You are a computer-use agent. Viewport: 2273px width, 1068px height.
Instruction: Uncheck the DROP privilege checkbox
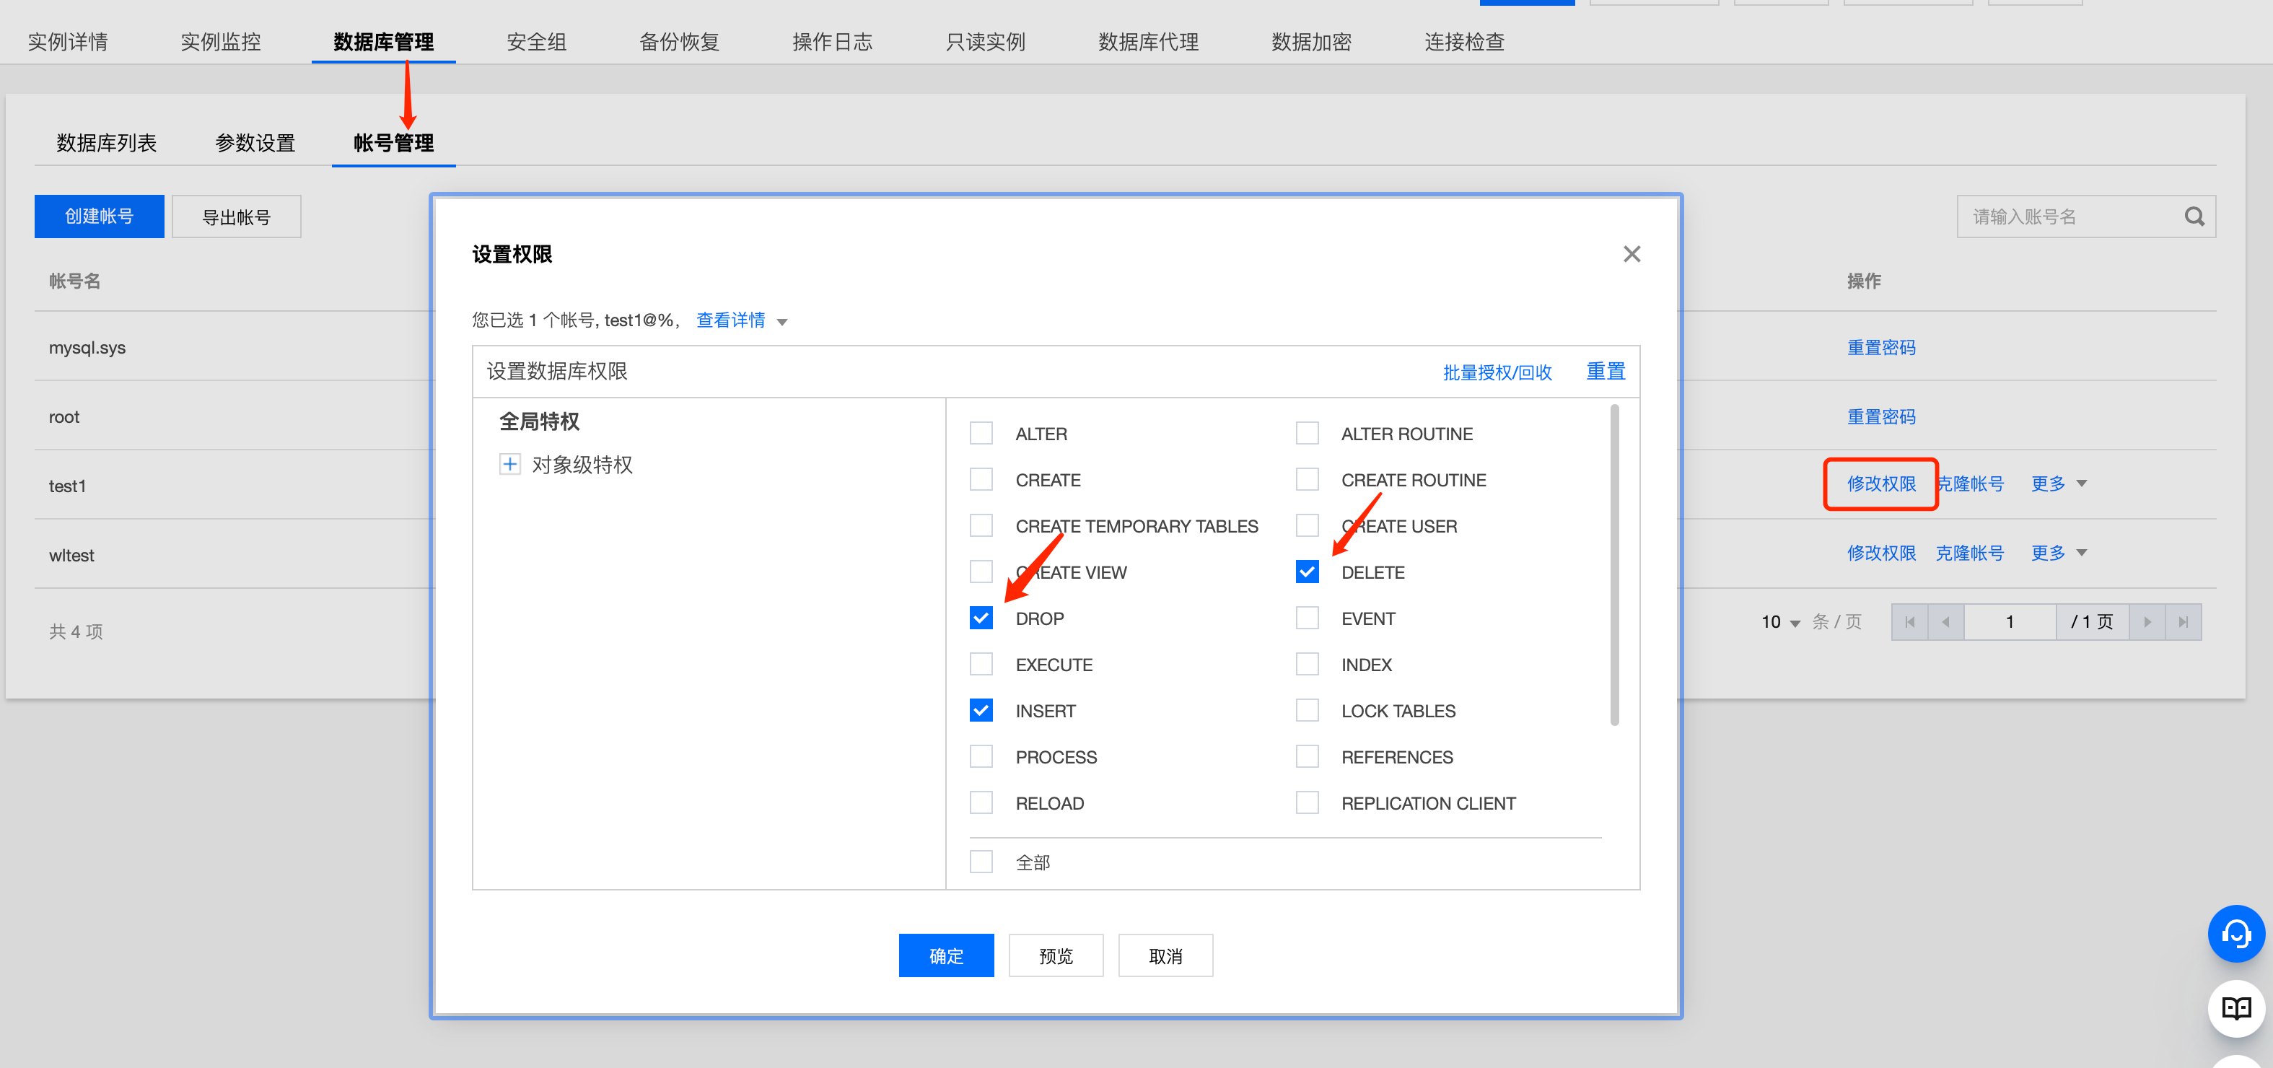981,618
